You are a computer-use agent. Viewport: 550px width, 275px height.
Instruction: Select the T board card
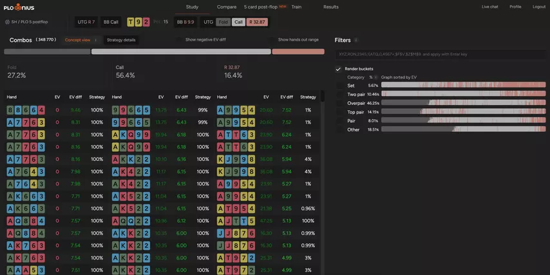click(131, 22)
